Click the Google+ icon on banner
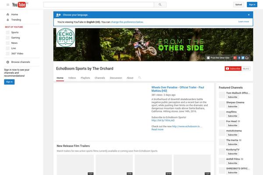 pos(235,58)
